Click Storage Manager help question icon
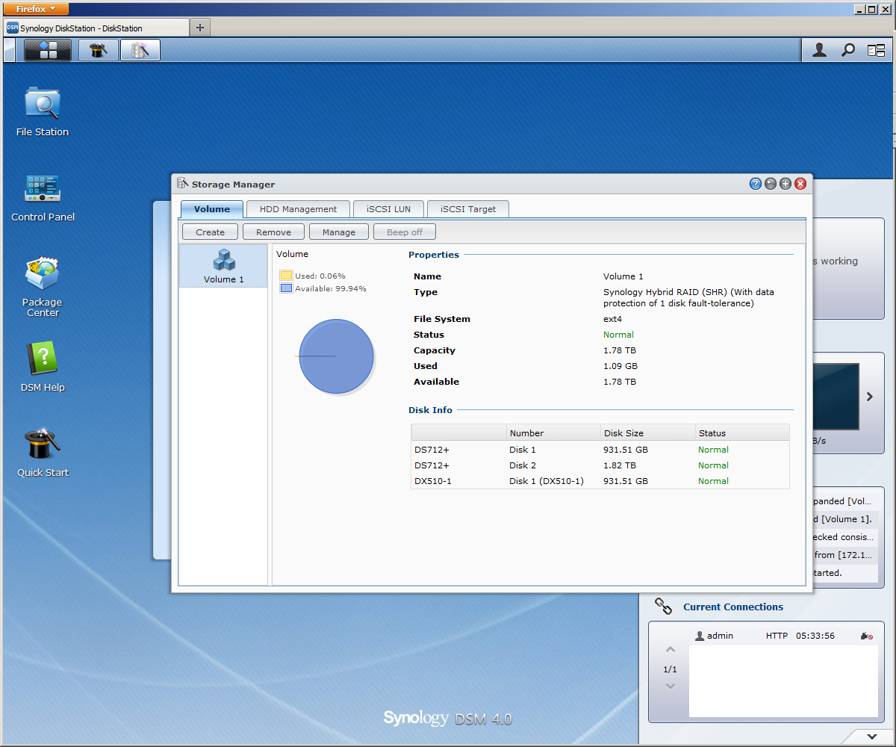896x747 pixels. [x=755, y=184]
